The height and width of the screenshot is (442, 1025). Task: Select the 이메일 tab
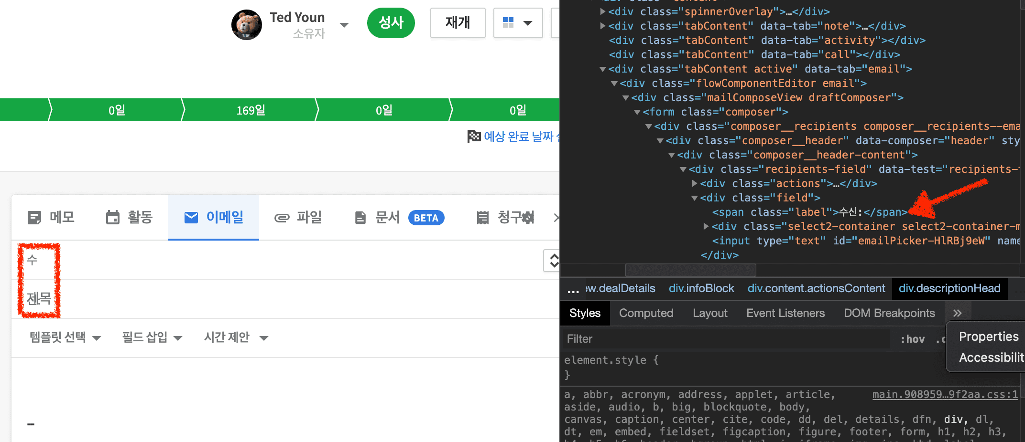pyautogui.click(x=214, y=217)
